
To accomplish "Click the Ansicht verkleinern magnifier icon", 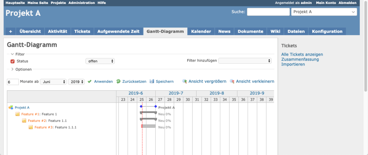I will (x=232, y=82).
